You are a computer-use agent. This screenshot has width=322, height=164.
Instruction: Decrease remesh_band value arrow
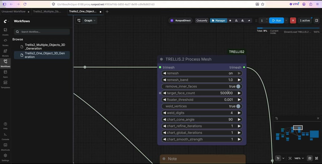tap(165, 80)
